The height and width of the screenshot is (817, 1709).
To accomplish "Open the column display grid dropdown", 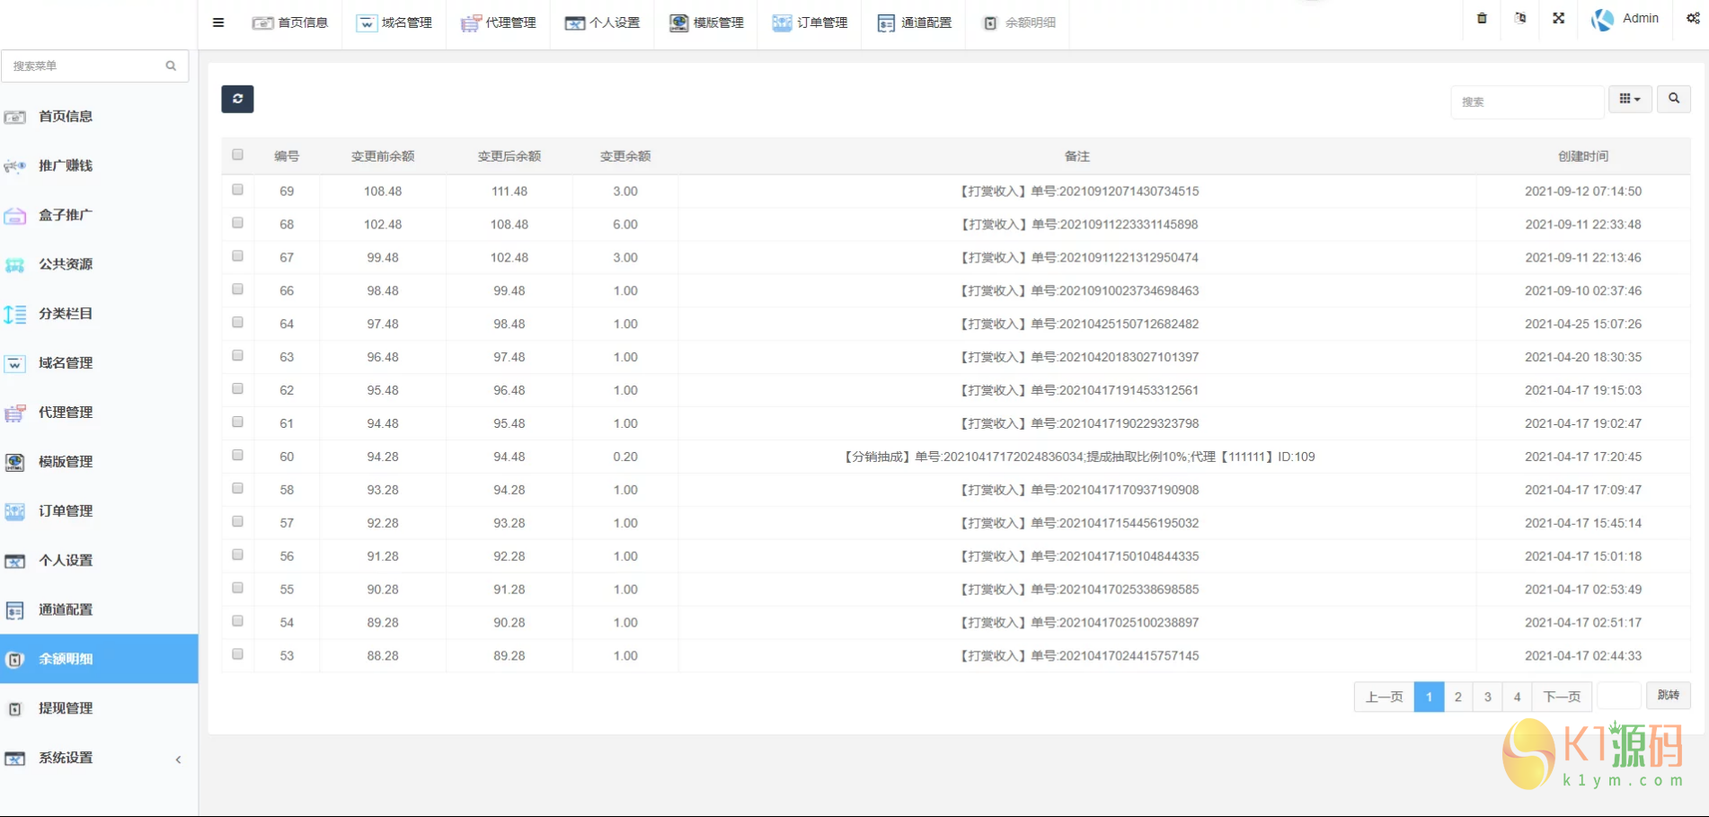I will 1629,99.
